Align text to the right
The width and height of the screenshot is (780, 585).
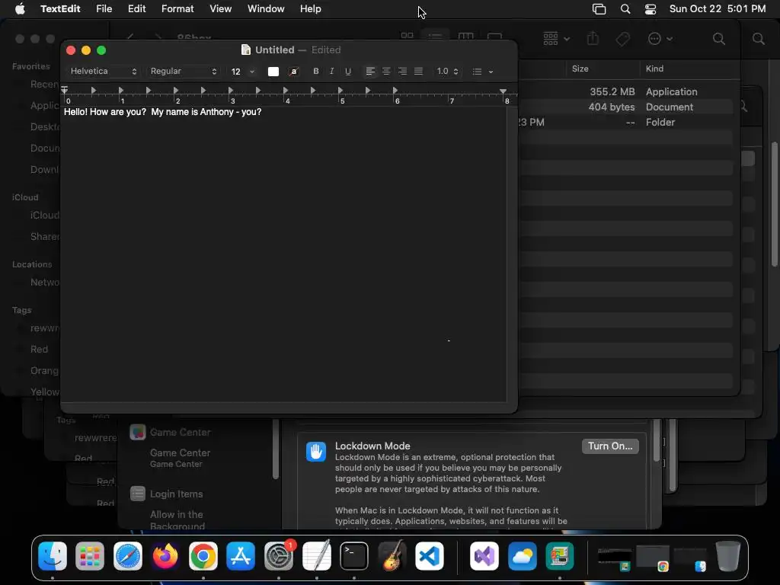(402, 71)
